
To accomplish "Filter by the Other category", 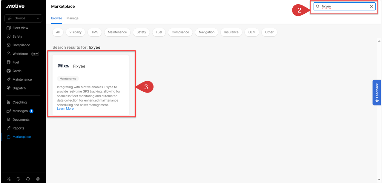I will tap(269, 32).
